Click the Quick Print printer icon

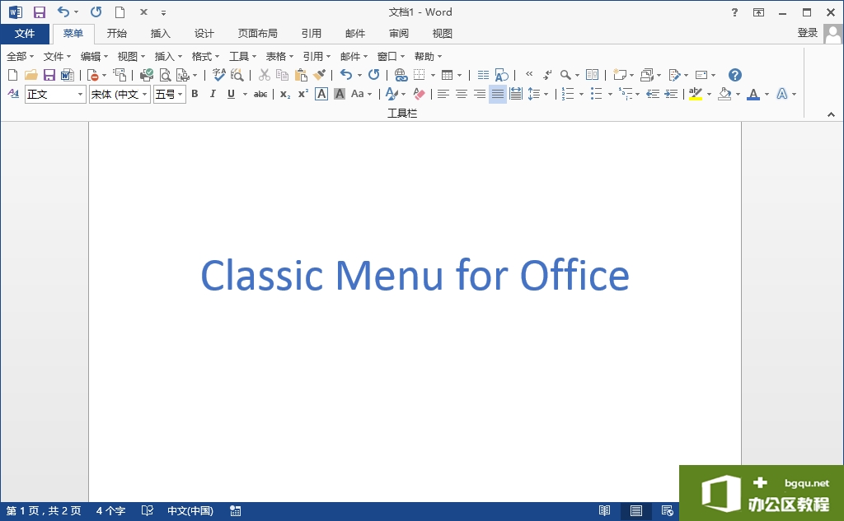(147, 75)
